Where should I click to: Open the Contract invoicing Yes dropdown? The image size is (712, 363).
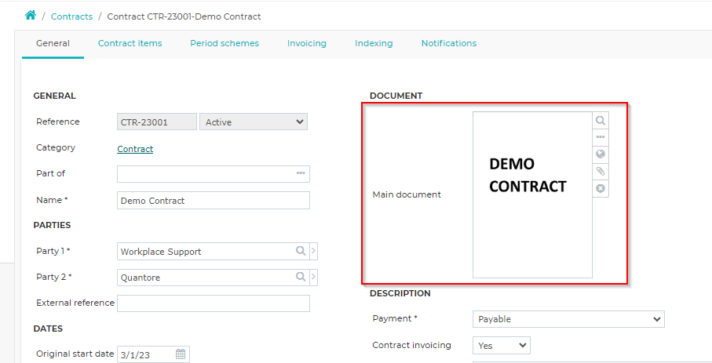click(502, 345)
